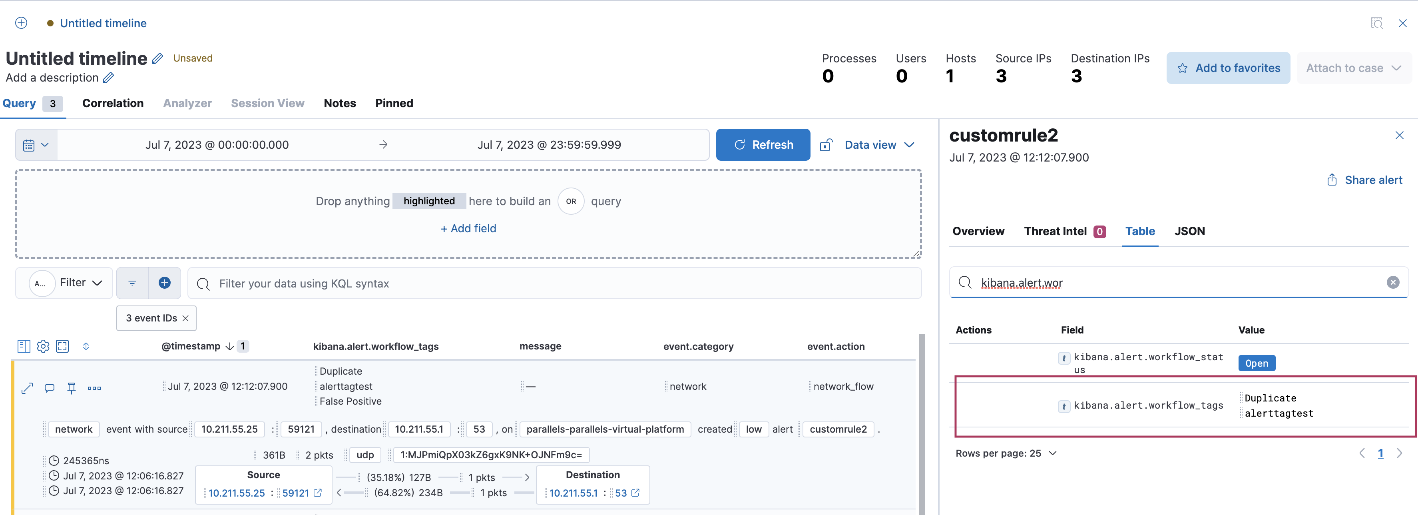Toggle sort direction on @timestamp column
Image resolution: width=1418 pixels, height=515 pixels.
coord(229,346)
